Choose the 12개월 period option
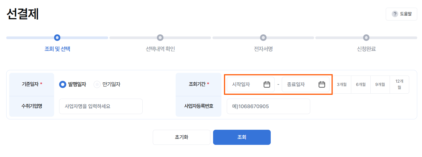 pos(399,84)
